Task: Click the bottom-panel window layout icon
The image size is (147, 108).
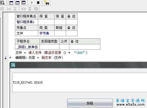Action: point(17,3)
